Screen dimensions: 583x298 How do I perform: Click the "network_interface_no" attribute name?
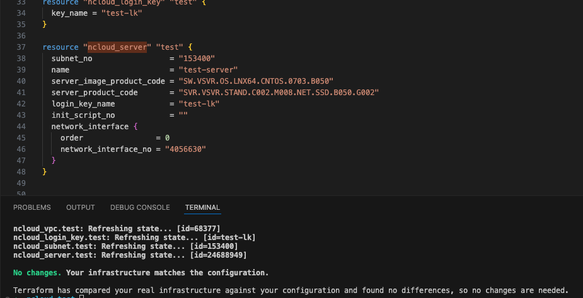[106, 149]
